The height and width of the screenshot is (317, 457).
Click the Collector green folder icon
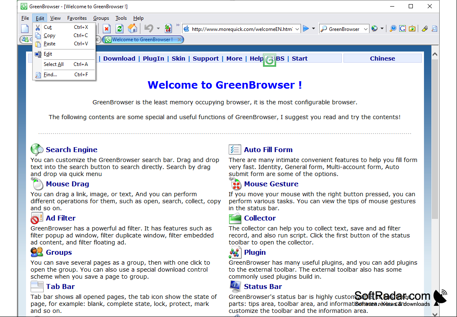(235, 218)
